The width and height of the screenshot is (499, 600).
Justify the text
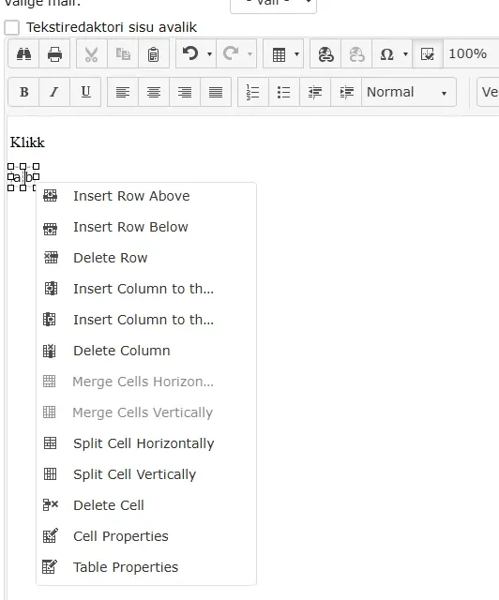tap(216, 92)
